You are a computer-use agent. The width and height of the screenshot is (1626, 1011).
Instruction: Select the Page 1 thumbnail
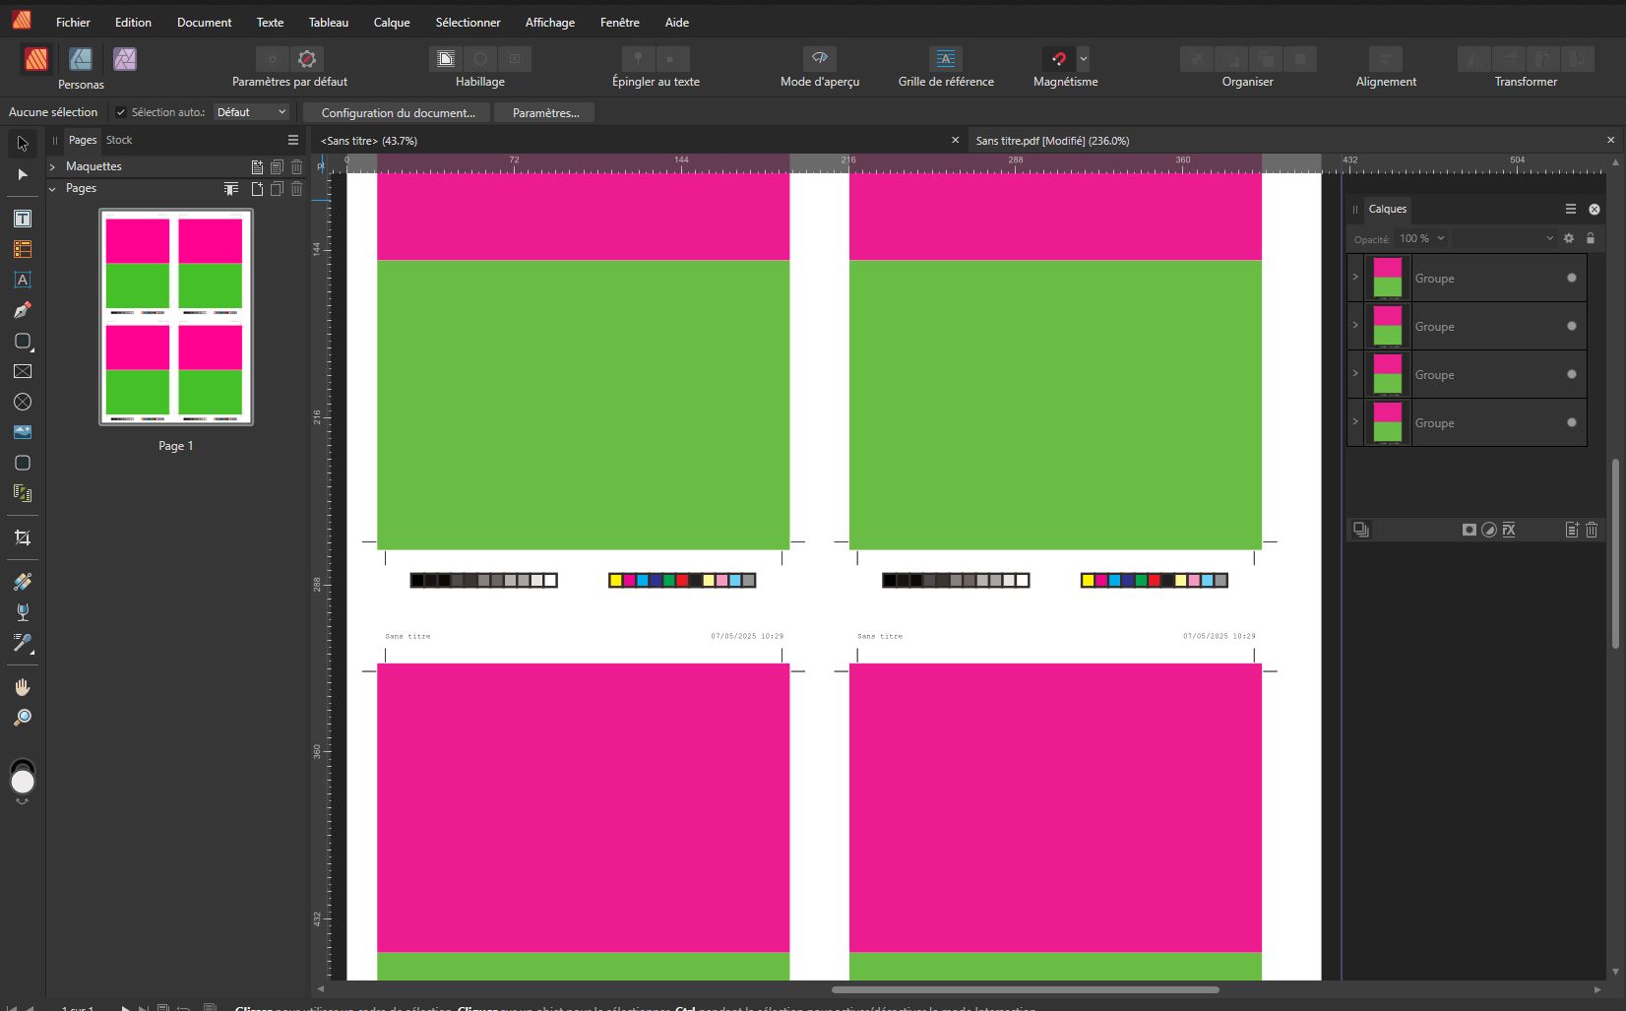(176, 317)
